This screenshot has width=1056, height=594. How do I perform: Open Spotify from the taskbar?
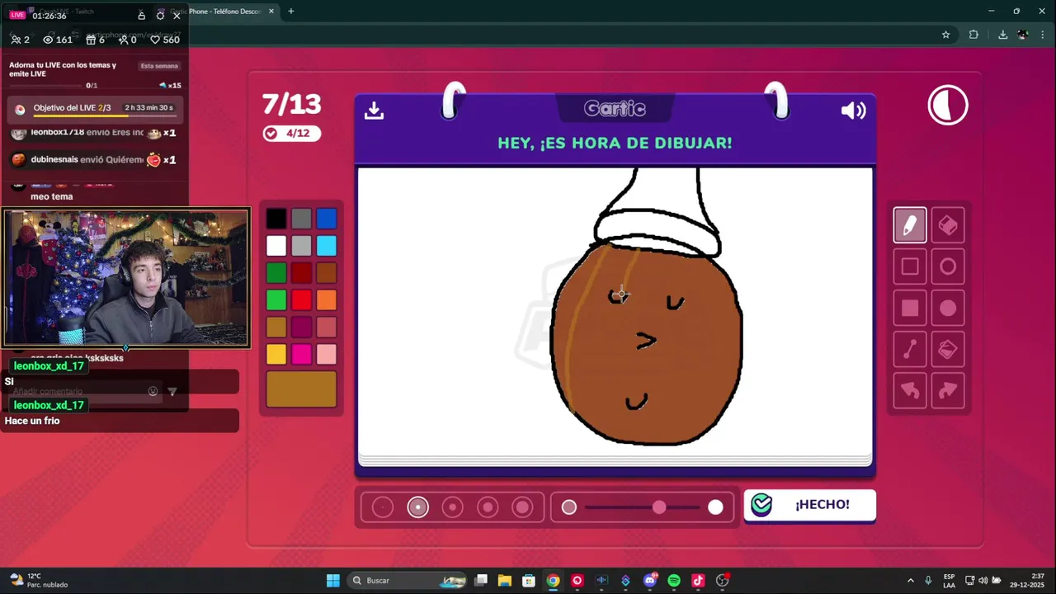tap(674, 581)
